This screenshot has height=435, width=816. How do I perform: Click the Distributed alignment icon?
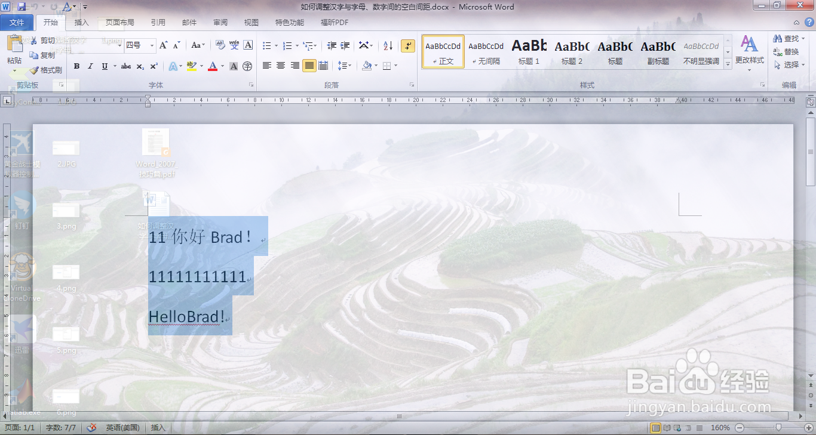(x=323, y=66)
